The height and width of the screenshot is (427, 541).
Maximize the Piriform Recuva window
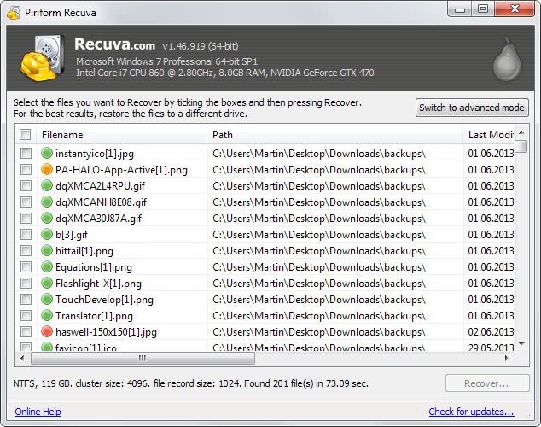point(483,9)
